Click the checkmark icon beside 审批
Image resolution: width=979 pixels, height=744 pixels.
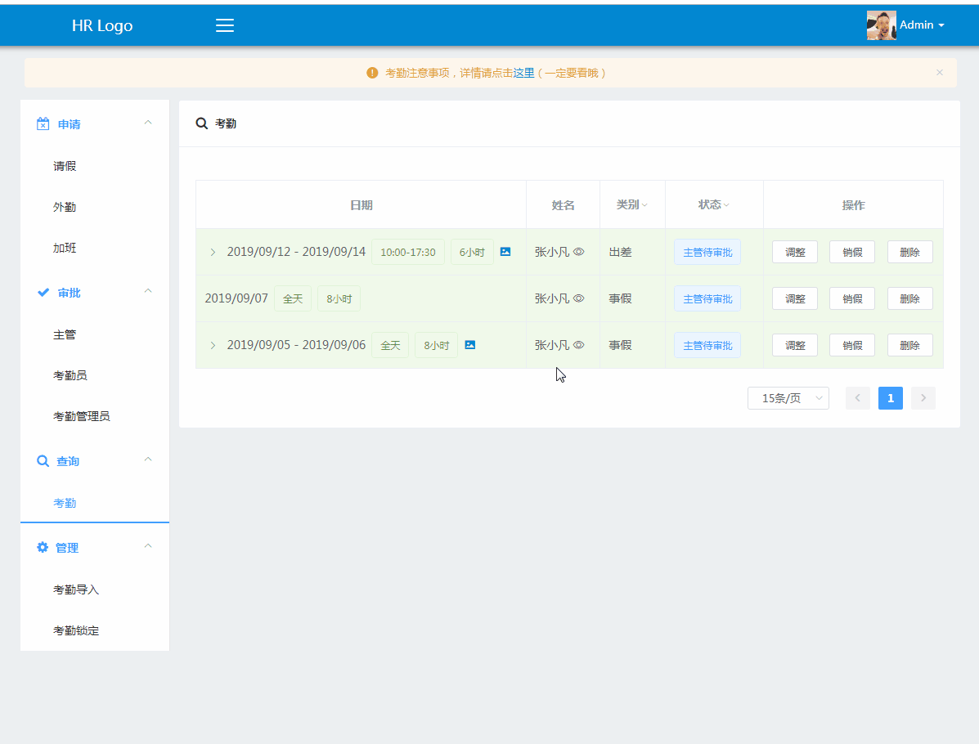pyautogui.click(x=43, y=293)
